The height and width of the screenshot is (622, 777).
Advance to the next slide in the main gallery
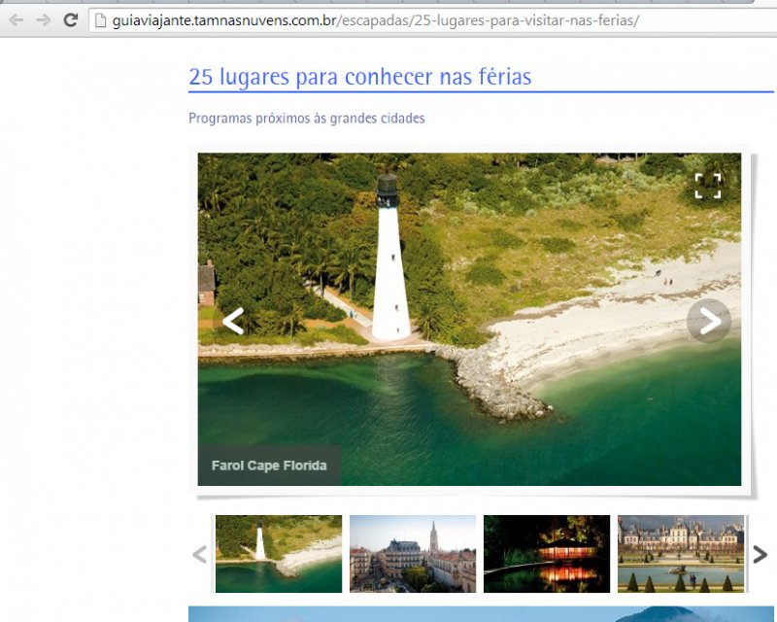(x=709, y=321)
